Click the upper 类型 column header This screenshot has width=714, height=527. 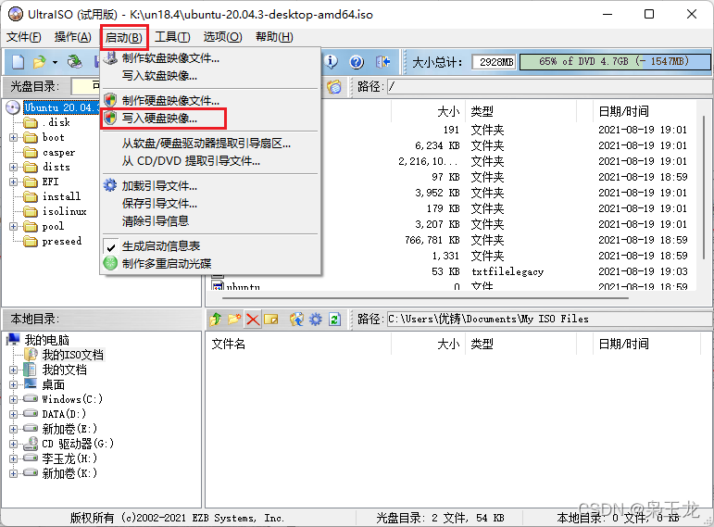click(x=482, y=111)
